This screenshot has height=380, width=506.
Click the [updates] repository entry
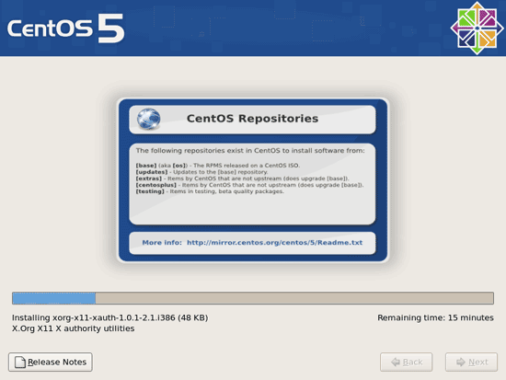pos(201,172)
